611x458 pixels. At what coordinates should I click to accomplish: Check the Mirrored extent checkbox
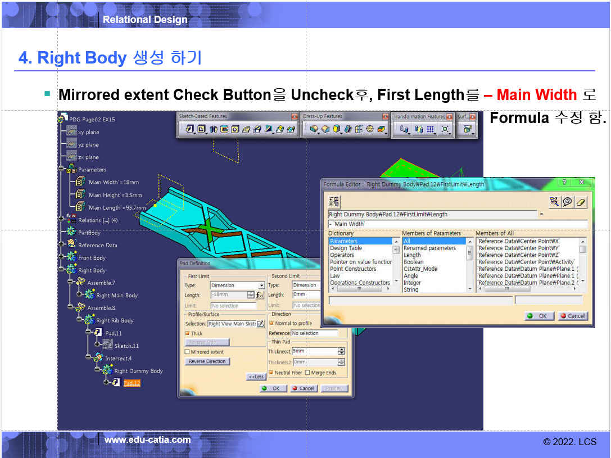pos(188,352)
